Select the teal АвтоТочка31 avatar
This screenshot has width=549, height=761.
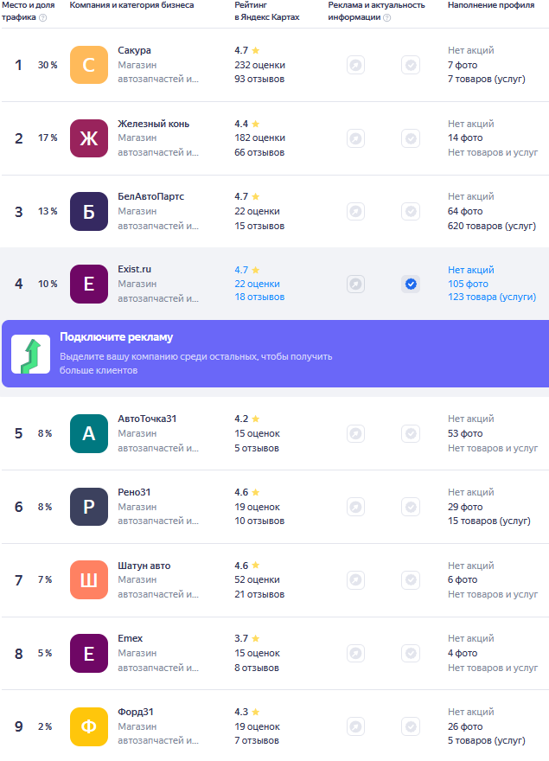tap(89, 433)
